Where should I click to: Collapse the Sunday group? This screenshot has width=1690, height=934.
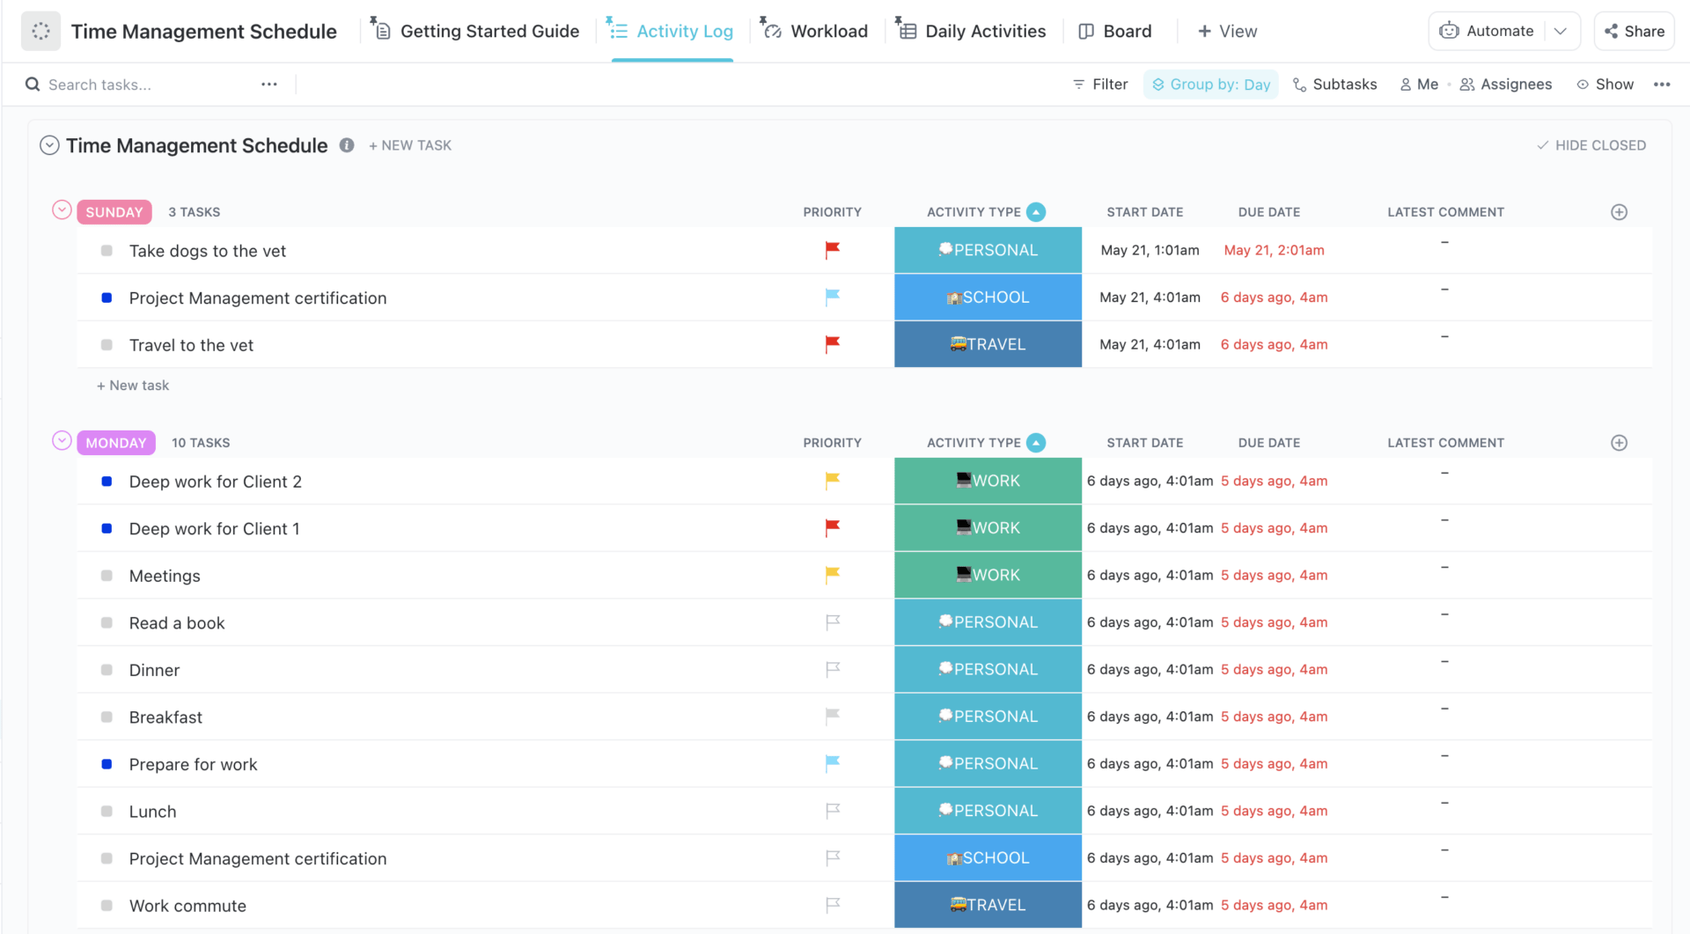coord(62,210)
